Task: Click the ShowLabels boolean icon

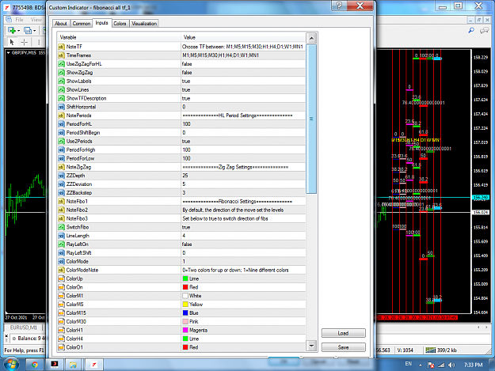Action: (61, 81)
